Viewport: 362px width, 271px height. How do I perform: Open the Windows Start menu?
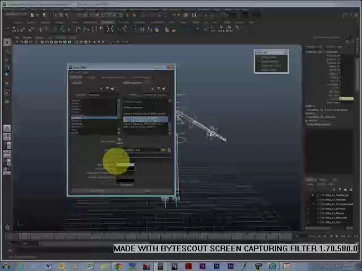(x=6, y=266)
